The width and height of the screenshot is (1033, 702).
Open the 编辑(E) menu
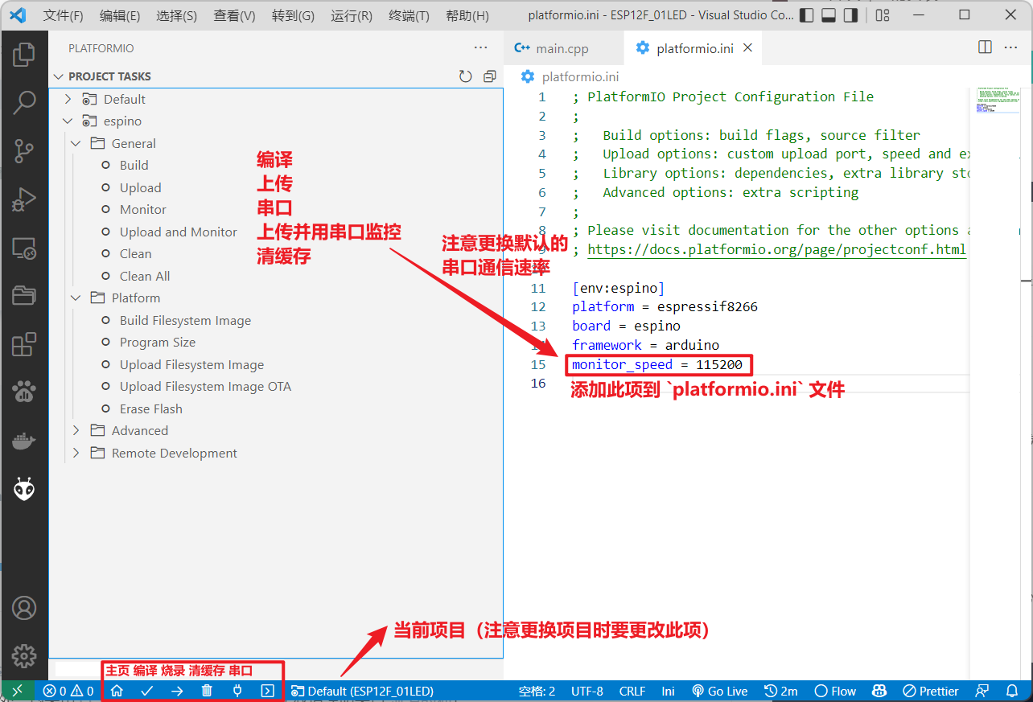click(x=120, y=15)
